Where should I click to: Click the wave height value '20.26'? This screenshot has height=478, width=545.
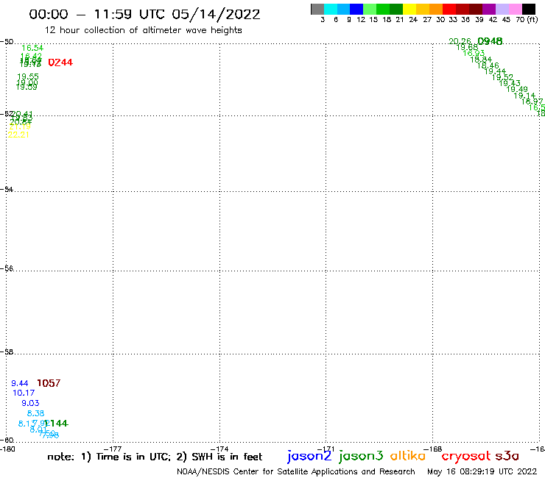click(x=460, y=41)
